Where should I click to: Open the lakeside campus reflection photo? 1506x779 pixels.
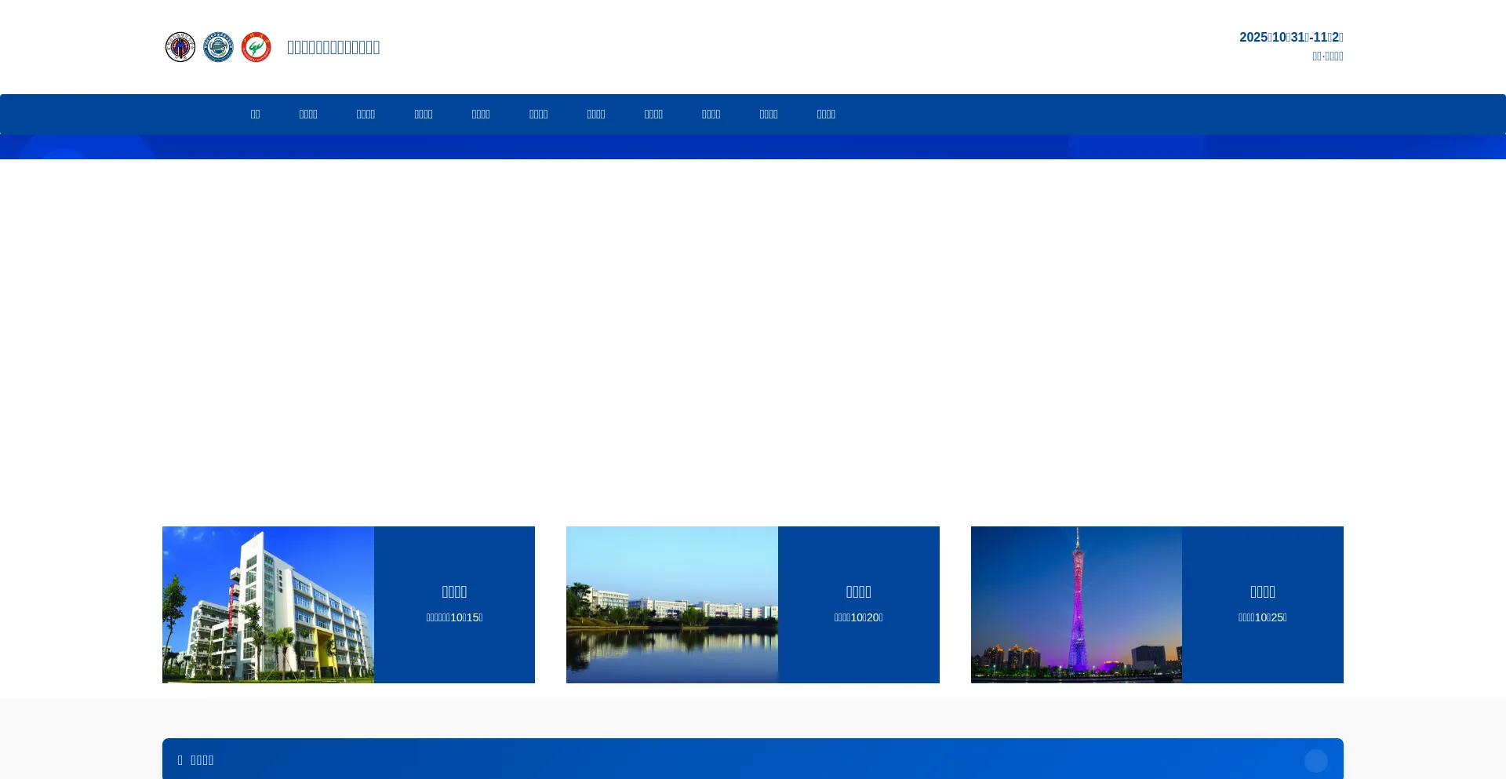pyautogui.click(x=672, y=605)
